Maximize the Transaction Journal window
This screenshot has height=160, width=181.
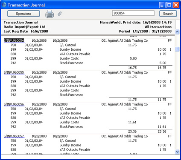point(169,5)
